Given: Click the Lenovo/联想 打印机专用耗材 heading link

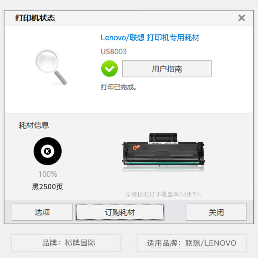Looking at the screenshot, I should pyautogui.click(x=150, y=37).
